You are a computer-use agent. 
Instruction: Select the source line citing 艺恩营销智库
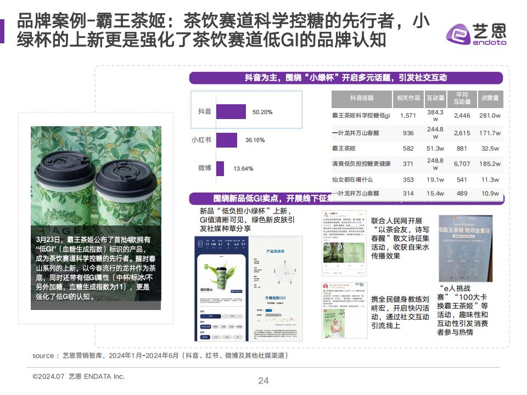tap(160, 356)
